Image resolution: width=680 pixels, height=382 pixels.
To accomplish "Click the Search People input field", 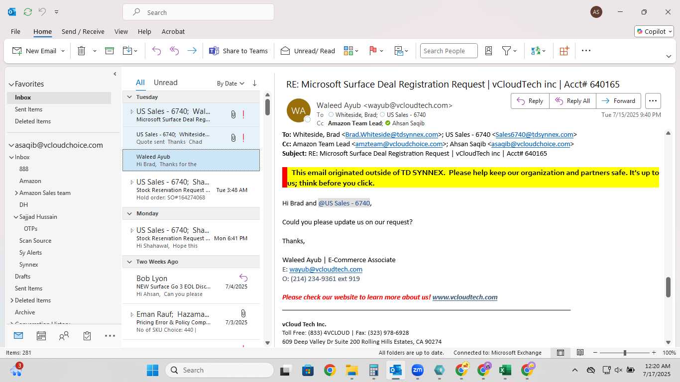I will pos(449,51).
